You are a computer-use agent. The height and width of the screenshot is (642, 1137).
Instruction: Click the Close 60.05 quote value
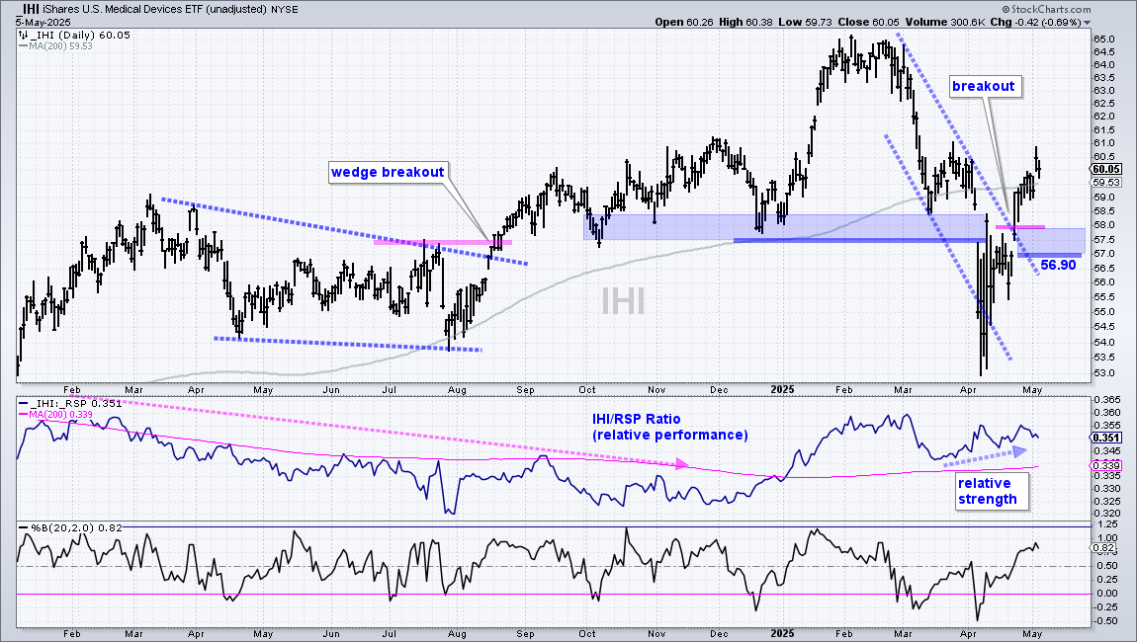pos(869,23)
